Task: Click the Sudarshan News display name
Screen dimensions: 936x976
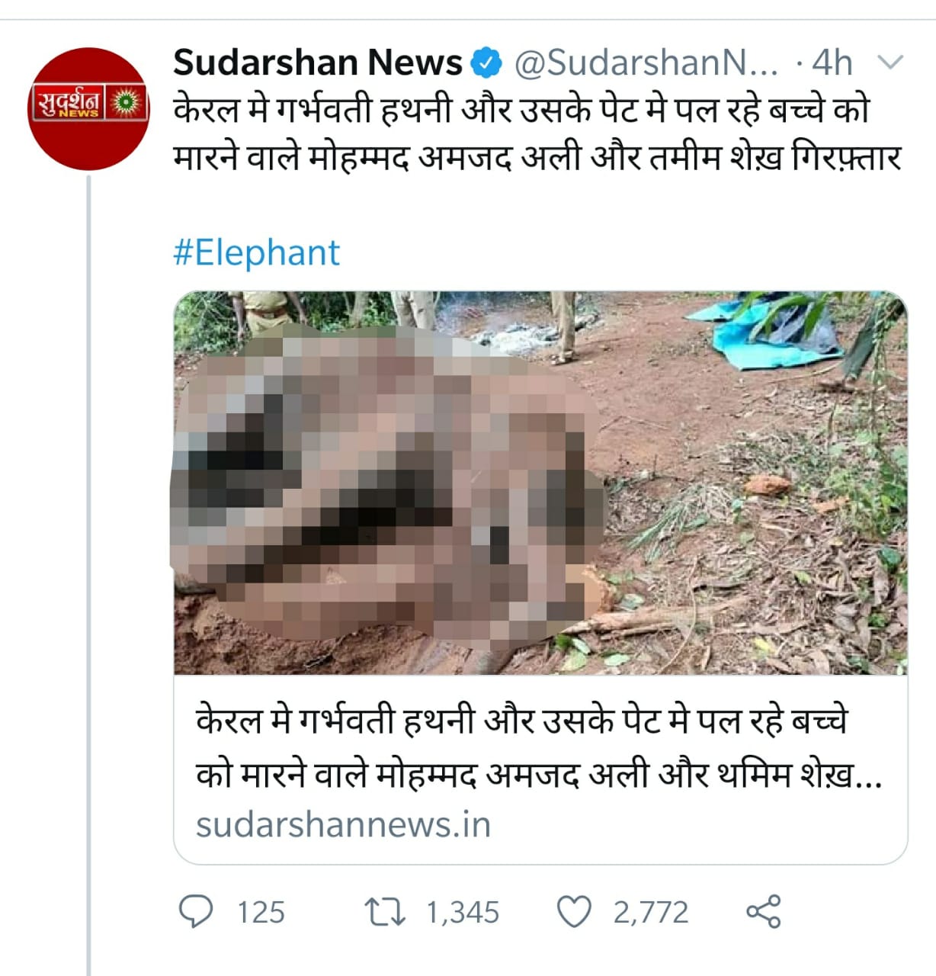Action: 318,63
